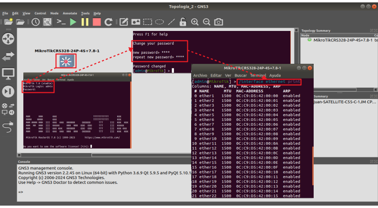This screenshot has height=208, width=378.
Task: Open Archivo menu in large MikroTik terminal
Action: pos(200,75)
